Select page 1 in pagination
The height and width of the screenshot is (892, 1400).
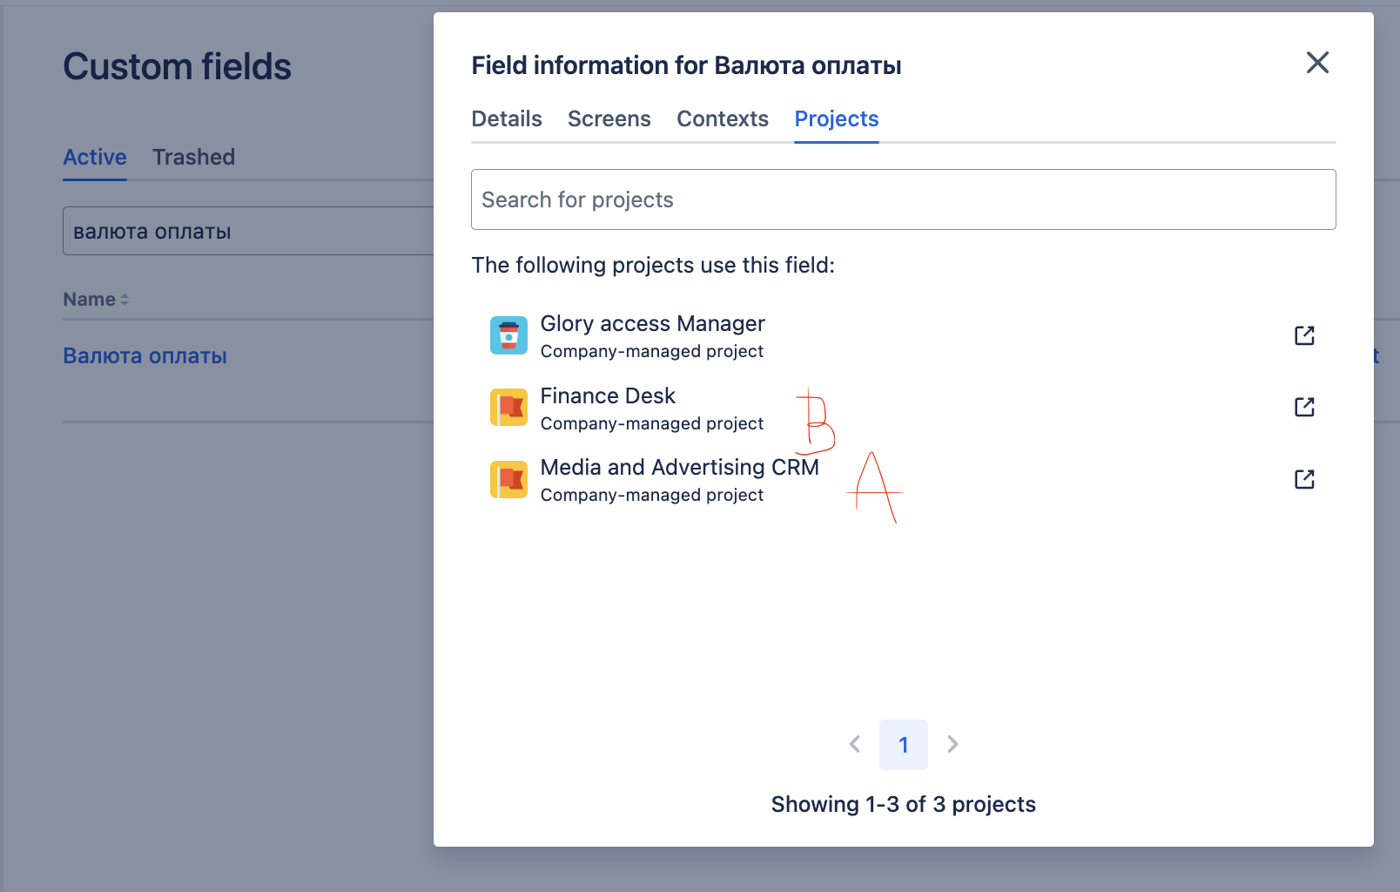pos(904,745)
